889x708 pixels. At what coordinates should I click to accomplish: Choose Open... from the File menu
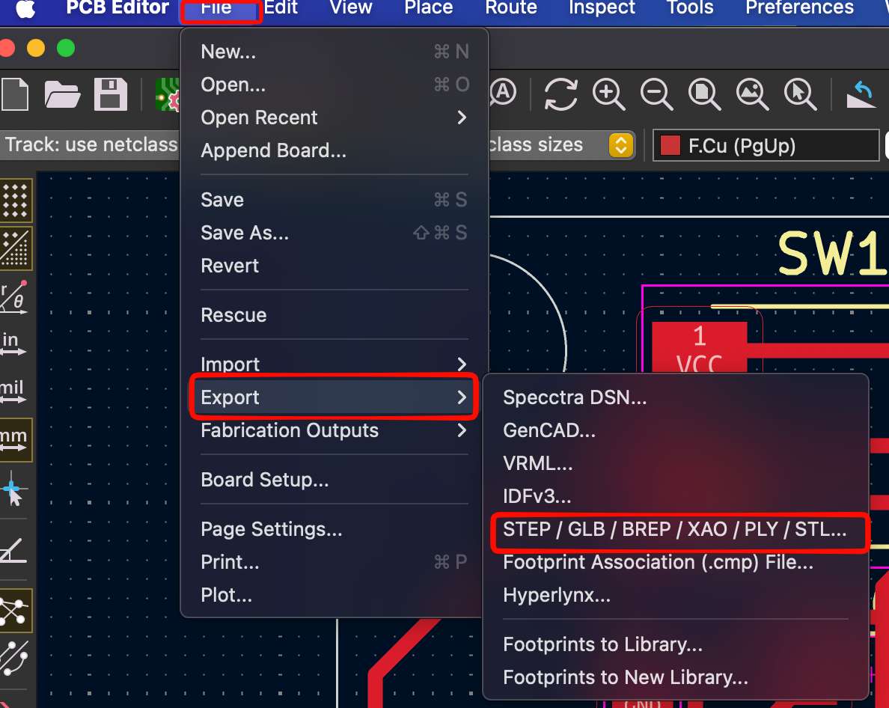[334, 85]
